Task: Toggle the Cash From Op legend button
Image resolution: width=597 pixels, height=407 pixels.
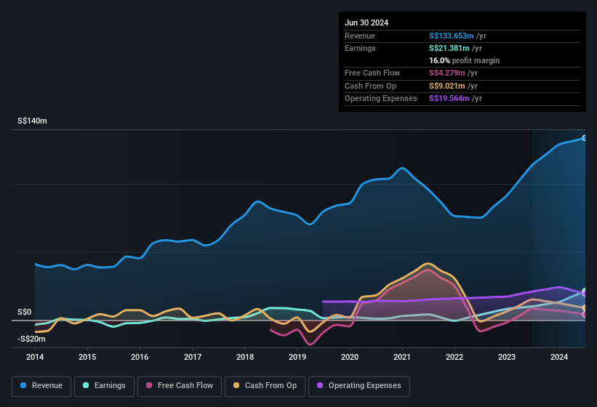Action: 265,386
